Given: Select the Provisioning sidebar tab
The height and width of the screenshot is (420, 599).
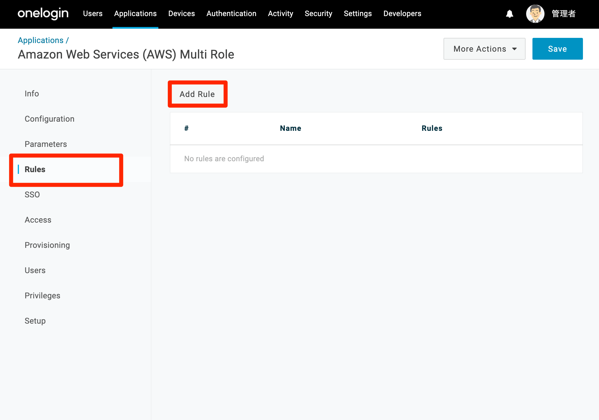Looking at the screenshot, I should click(x=47, y=245).
